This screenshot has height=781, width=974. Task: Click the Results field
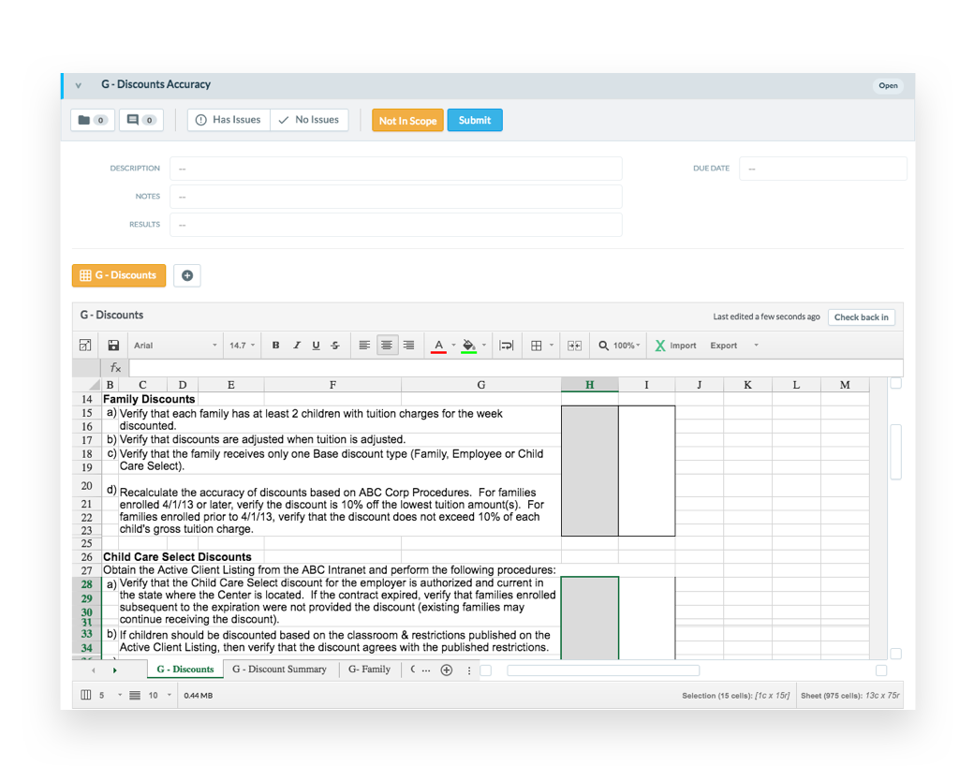(x=395, y=225)
